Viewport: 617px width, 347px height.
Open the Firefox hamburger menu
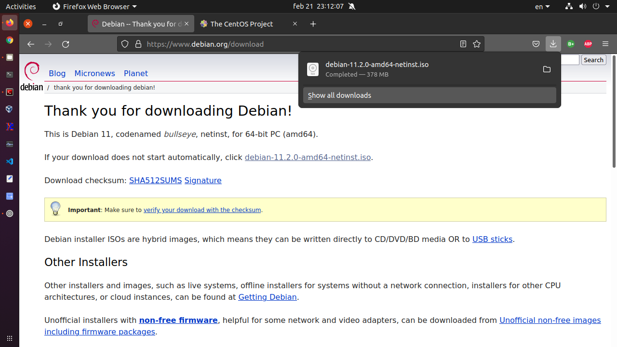pyautogui.click(x=605, y=44)
